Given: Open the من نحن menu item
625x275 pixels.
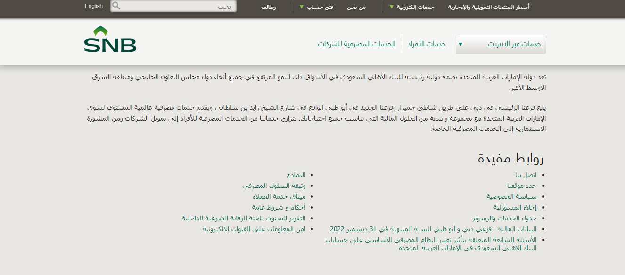Looking at the screenshot, I should [356, 7].
